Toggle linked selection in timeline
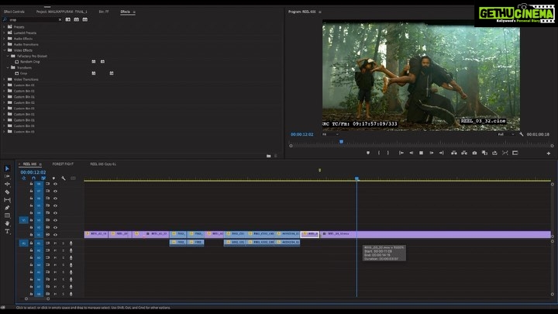 (x=43, y=178)
